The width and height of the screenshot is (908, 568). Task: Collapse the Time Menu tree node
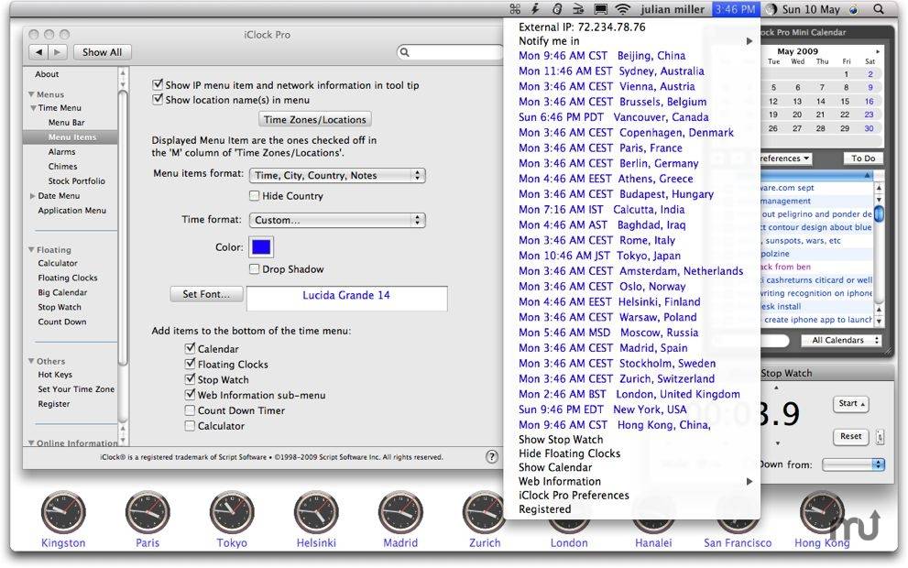pos(34,108)
